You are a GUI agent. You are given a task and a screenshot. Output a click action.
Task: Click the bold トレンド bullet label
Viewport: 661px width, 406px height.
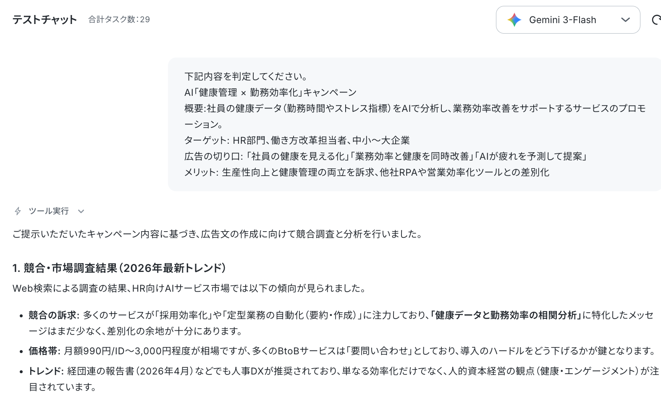pyautogui.click(x=46, y=371)
